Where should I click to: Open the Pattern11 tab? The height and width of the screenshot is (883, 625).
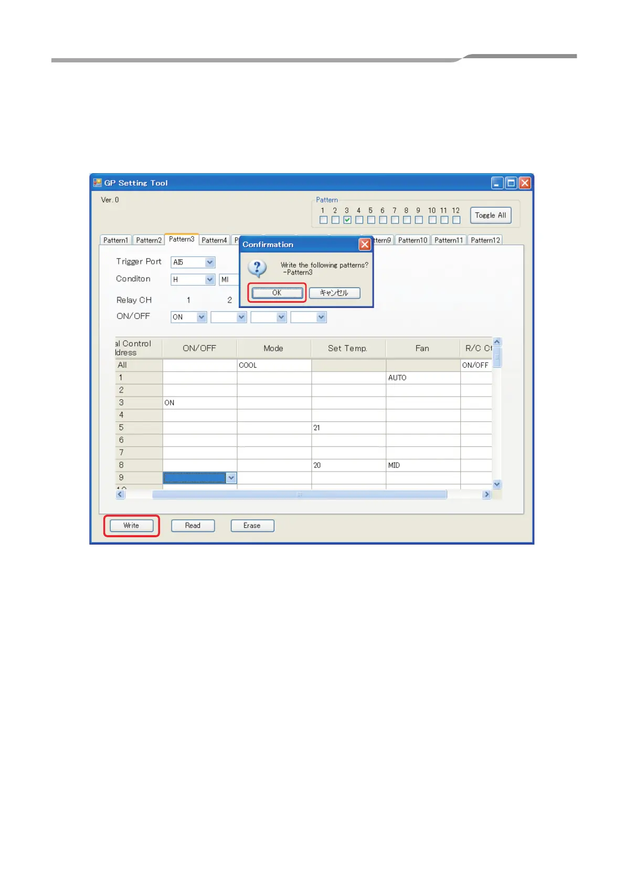[449, 240]
